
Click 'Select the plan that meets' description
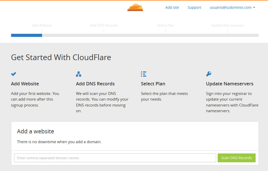coord(164,96)
